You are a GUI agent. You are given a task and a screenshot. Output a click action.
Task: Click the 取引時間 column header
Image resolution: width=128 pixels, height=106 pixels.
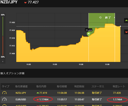[62, 86]
